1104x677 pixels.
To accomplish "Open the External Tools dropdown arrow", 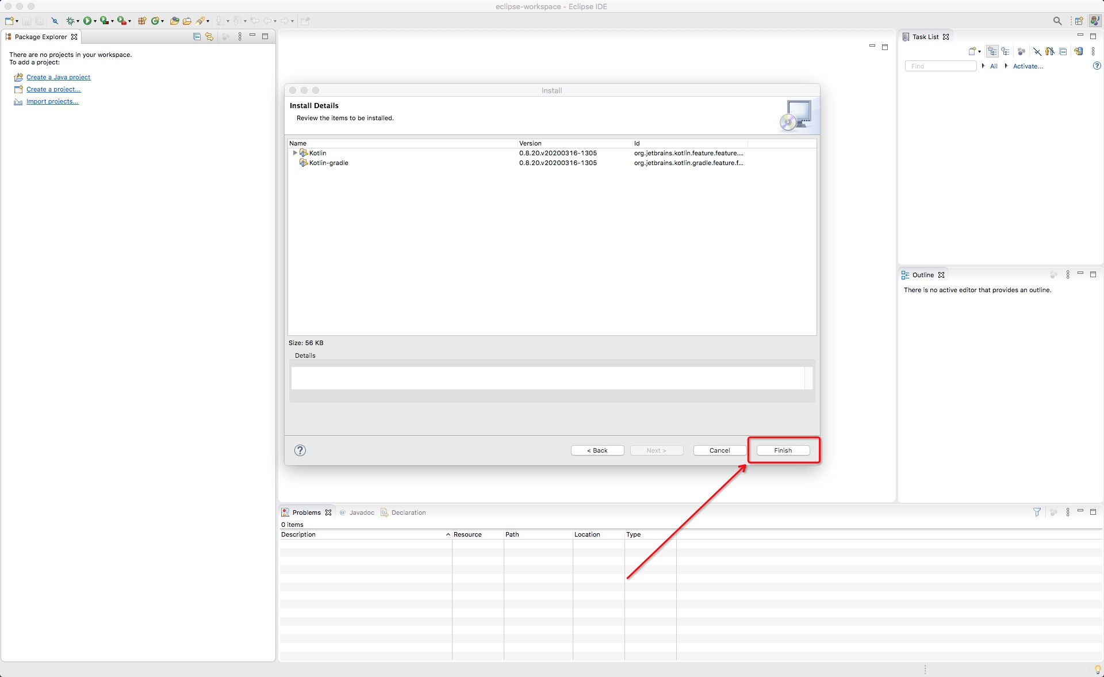I will (x=129, y=21).
